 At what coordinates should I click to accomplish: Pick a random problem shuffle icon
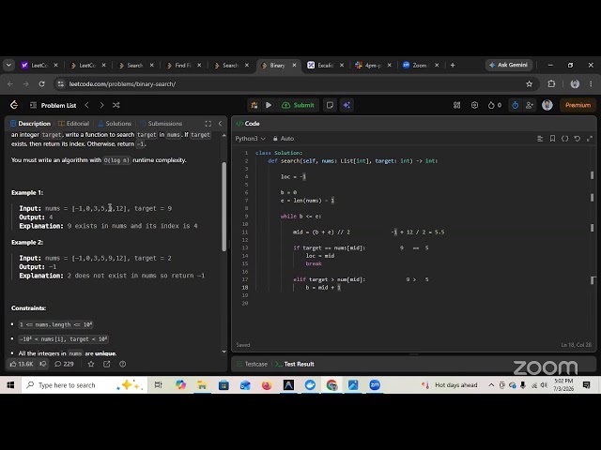click(x=116, y=105)
